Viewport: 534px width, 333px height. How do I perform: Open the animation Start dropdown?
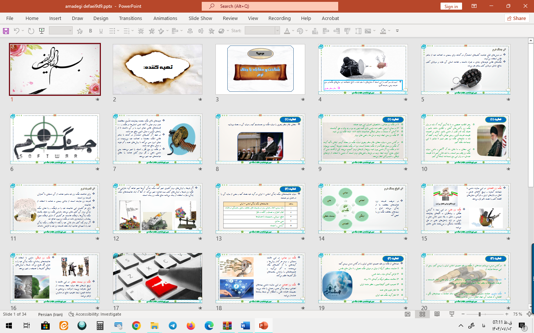[277, 31]
